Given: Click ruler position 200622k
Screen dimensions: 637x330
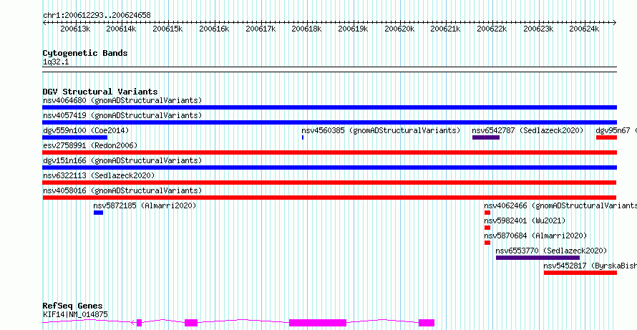Looking at the screenshot, I should 492,29.
